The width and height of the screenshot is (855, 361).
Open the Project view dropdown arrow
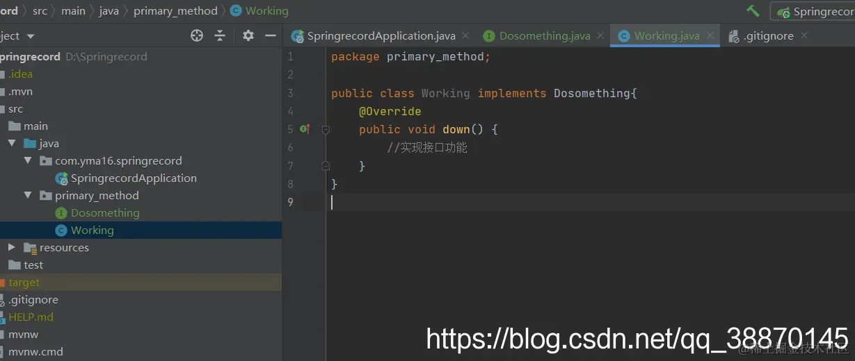(31, 36)
